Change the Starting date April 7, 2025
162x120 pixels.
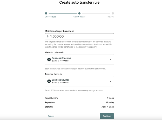(x=107, y=107)
